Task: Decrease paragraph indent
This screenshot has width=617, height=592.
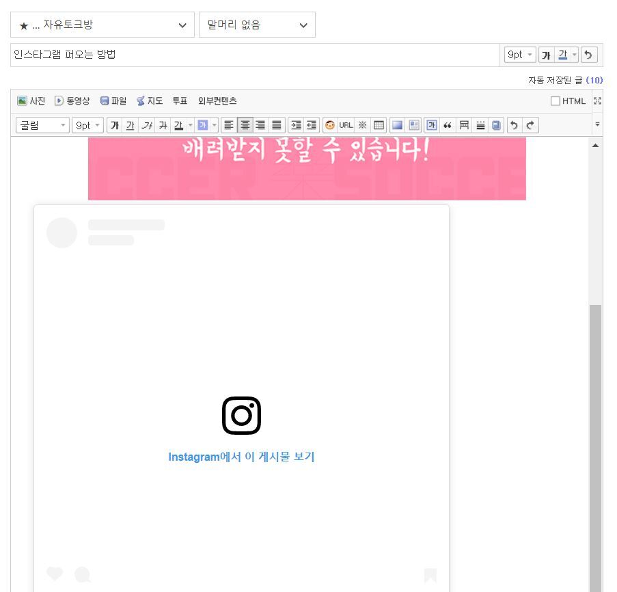Action: [312, 126]
